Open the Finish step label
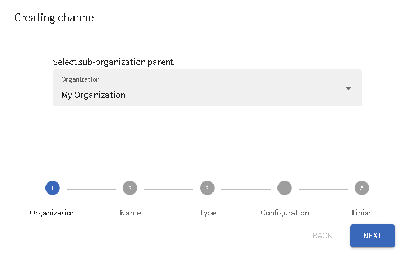 pos(362,213)
